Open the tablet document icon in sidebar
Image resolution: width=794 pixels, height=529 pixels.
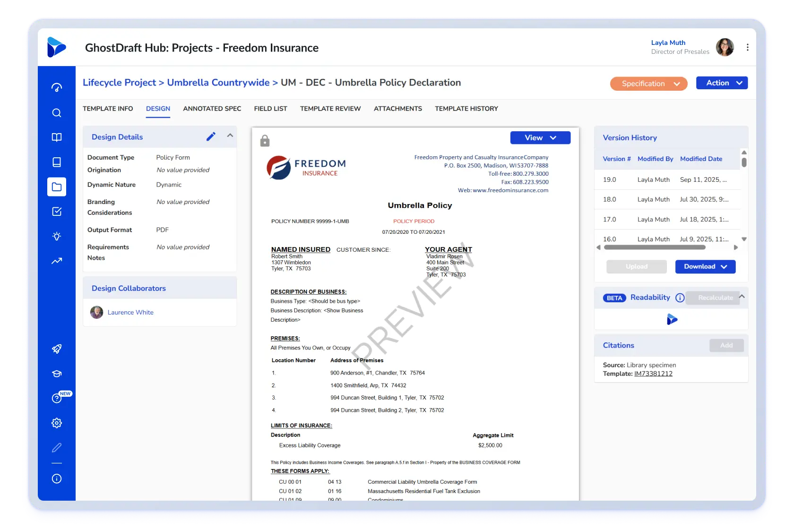point(57,162)
